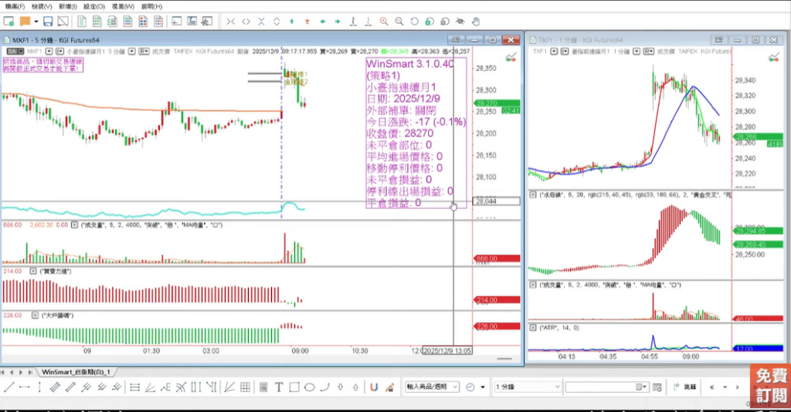This screenshot has height=412, width=791.
Task: Select the ellipse drawing tool
Action: pos(308,387)
